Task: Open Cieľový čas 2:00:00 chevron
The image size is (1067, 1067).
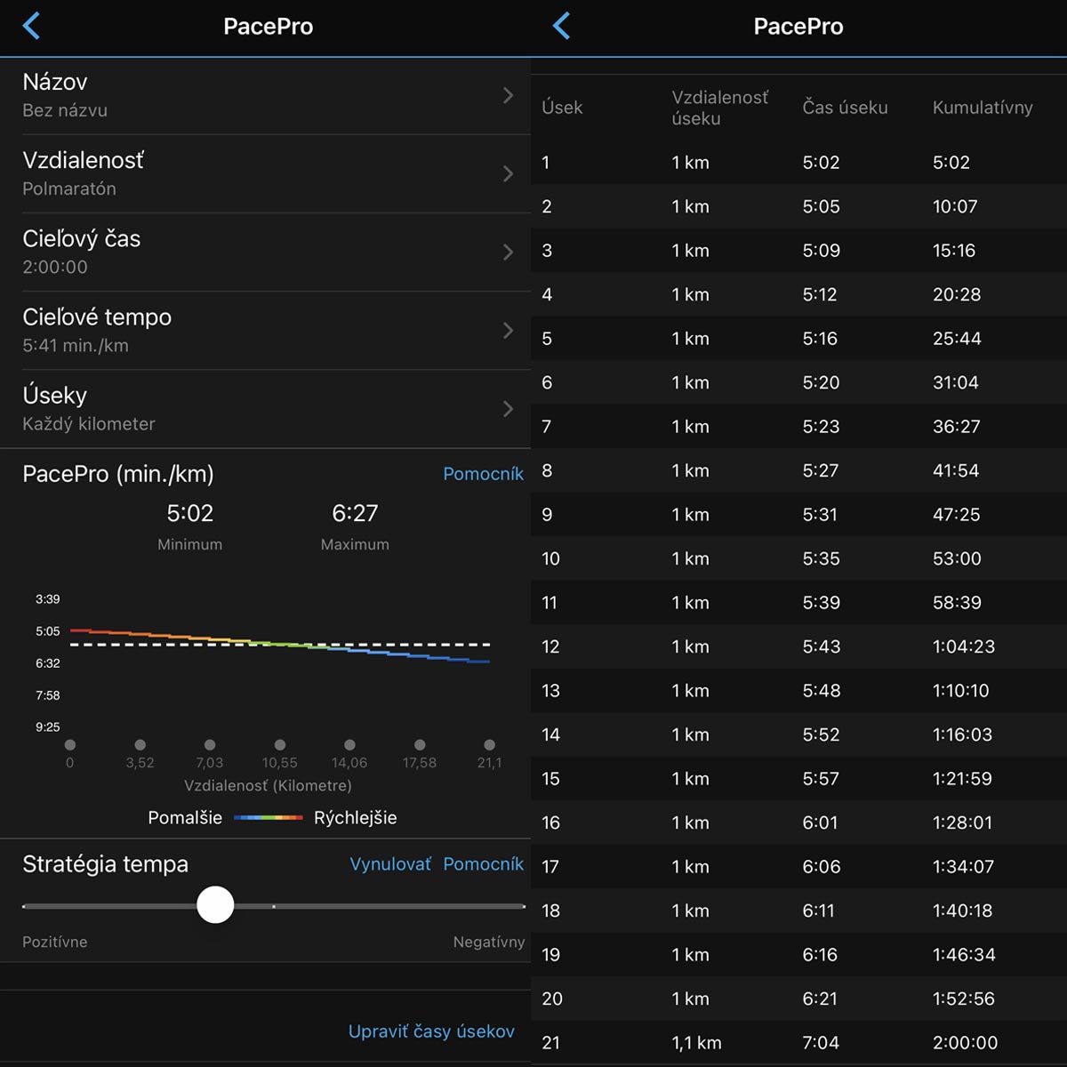Action: tap(508, 252)
